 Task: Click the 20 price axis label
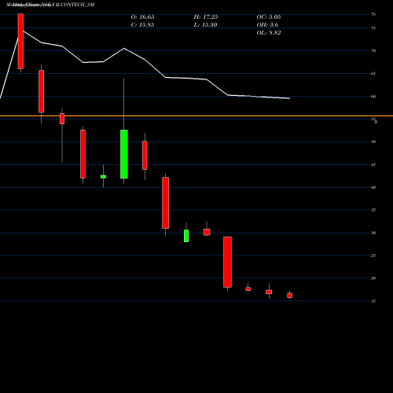pyautogui.click(x=373, y=278)
